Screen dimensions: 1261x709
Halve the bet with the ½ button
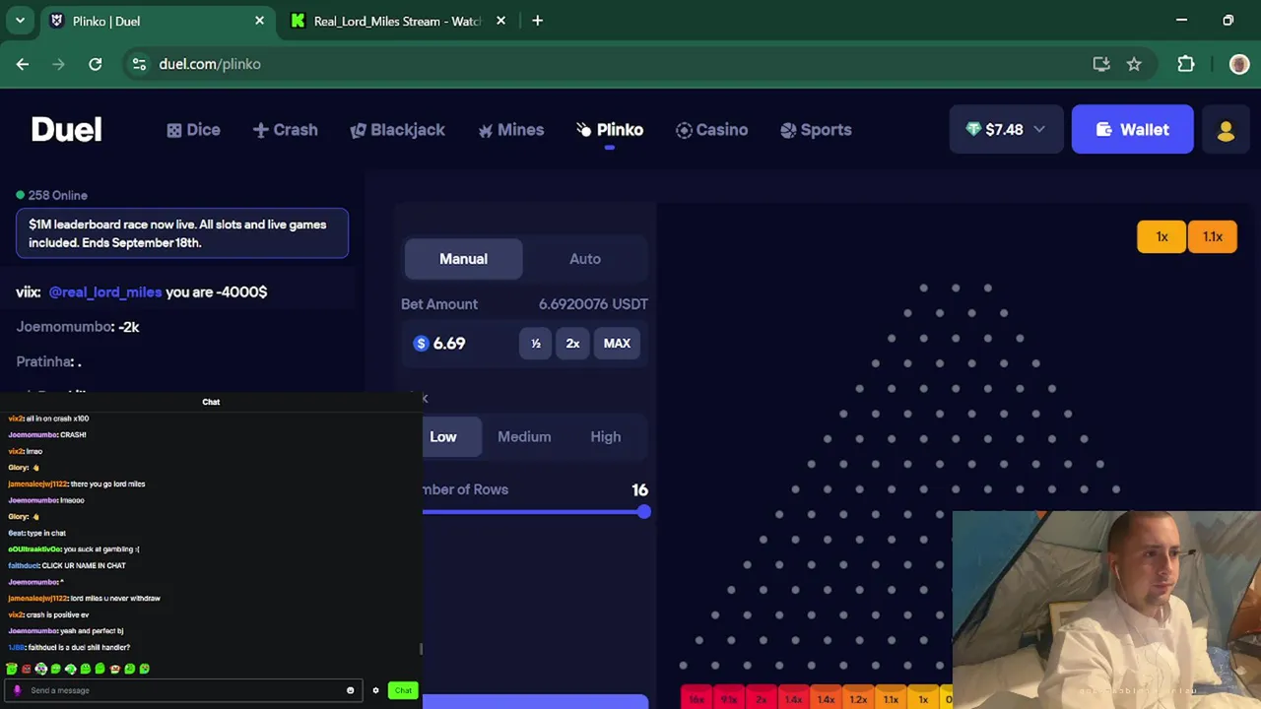536,344
